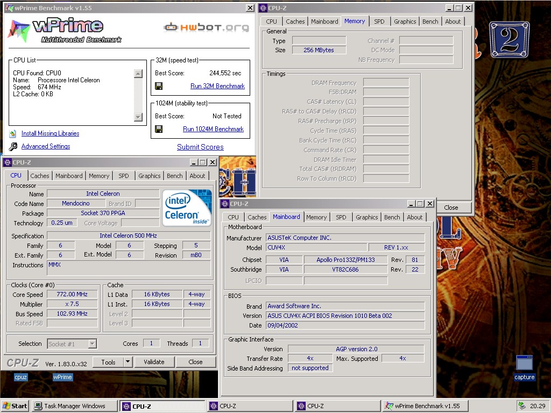This screenshot has height=413, width=551.
Task: Click the taskbar clock 20.29
Action: [538, 406]
